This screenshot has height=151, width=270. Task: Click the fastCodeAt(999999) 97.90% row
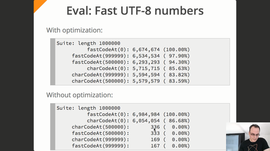tap(131, 56)
